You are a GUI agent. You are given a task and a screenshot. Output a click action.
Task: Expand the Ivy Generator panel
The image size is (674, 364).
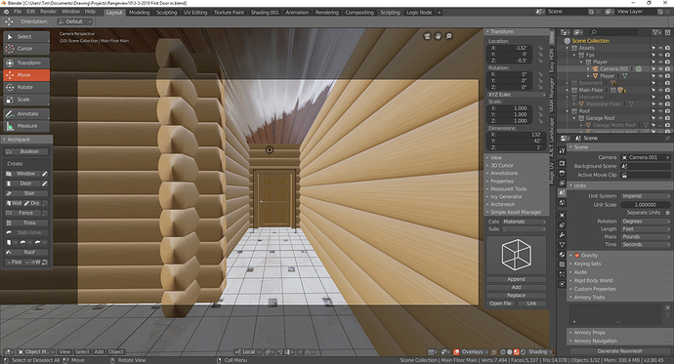point(506,196)
